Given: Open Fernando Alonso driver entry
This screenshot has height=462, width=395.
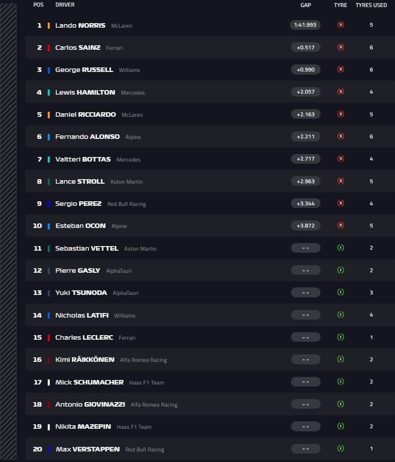Looking at the screenshot, I should pyautogui.click(x=87, y=137).
